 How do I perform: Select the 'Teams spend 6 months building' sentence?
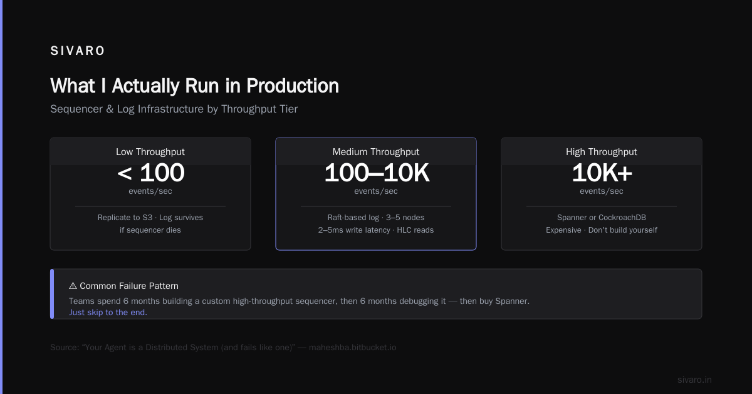(x=299, y=301)
